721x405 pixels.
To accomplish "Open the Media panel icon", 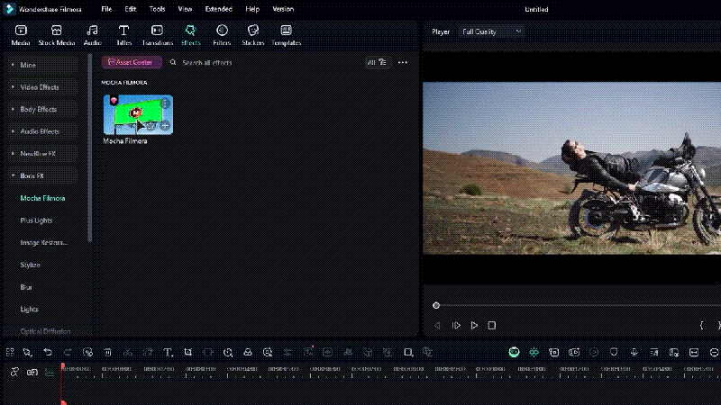I will coord(21,31).
